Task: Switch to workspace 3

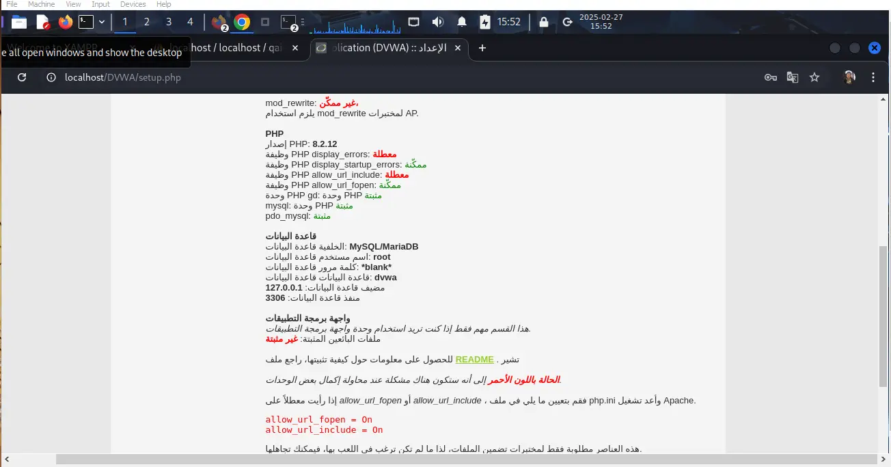Action: pos(169,22)
